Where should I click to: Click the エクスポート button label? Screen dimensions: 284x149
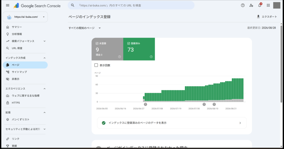pos(269,17)
